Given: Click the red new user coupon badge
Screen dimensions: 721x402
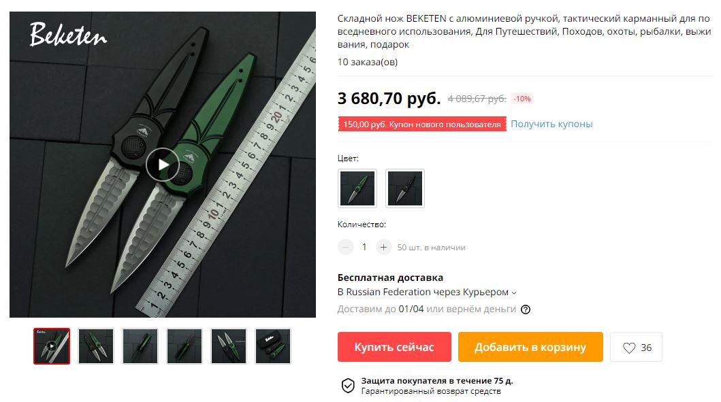Looking at the screenshot, I should [x=422, y=124].
